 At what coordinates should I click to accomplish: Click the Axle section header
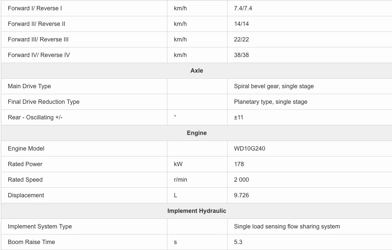197,71
